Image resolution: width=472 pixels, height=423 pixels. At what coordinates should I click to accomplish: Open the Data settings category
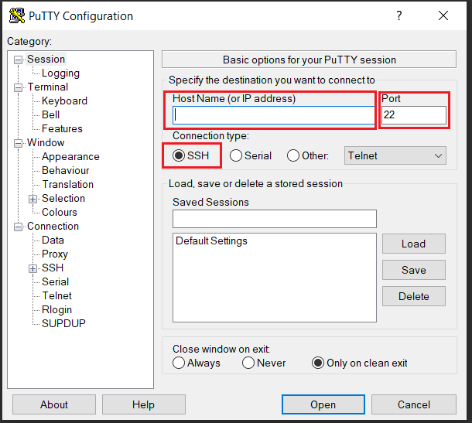click(x=53, y=240)
